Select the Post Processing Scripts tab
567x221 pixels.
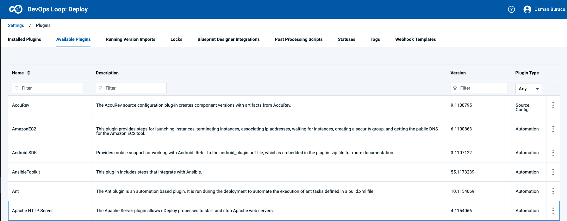click(x=298, y=39)
